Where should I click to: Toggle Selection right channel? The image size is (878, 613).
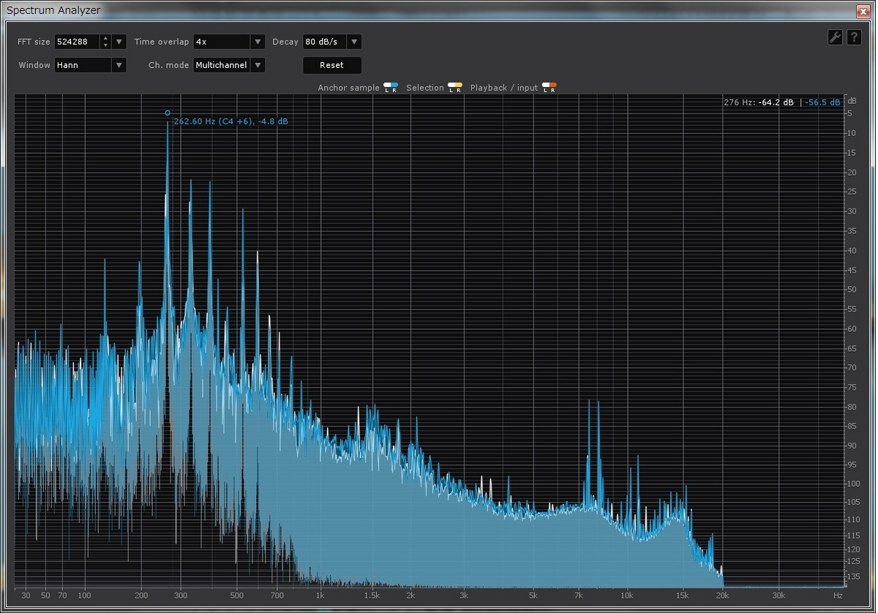click(459, 88)
